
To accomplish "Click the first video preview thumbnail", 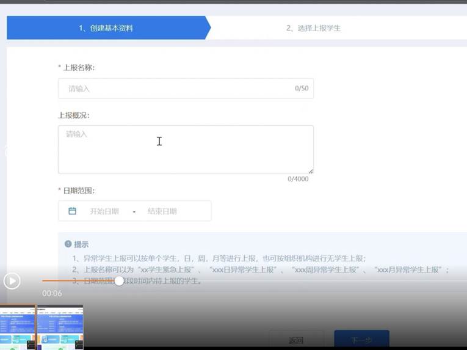I will click(x=18, y=327).
